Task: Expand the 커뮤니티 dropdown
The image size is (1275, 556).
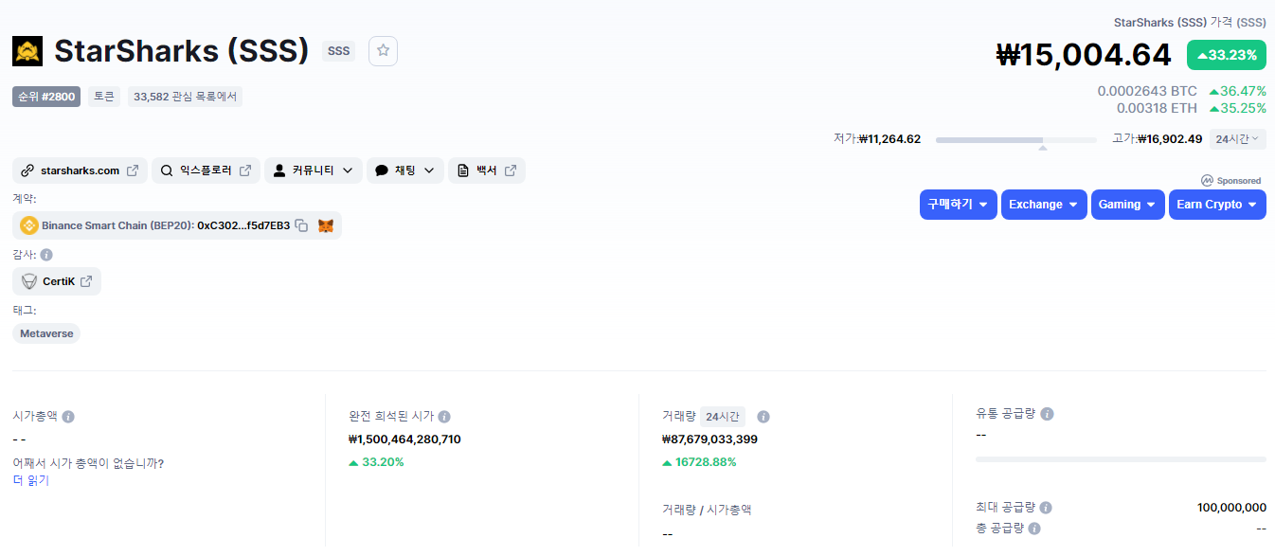Action: [x=313, y=170]
